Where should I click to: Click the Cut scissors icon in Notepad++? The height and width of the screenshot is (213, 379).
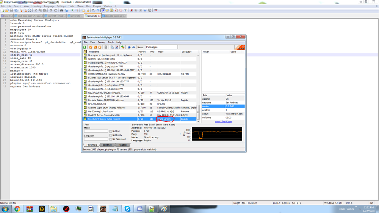[36, 10]
